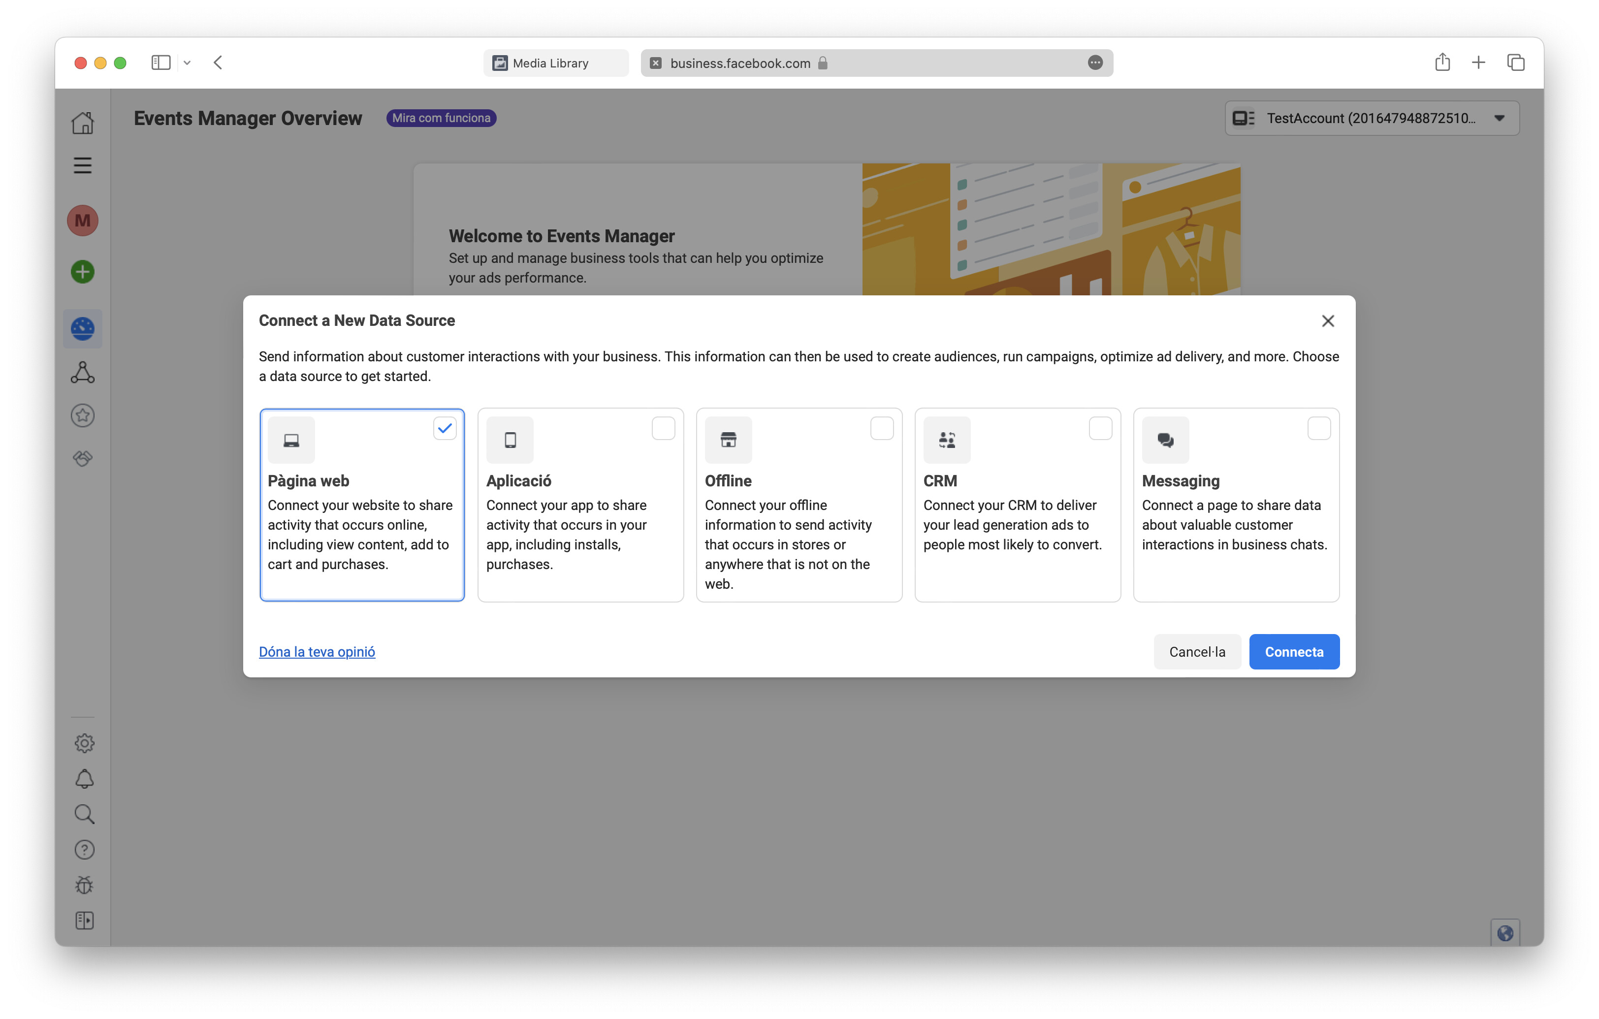Viewport: 1599px width, 1019px height.
Task: Create new via the green plus icon
Action: [82, 272]
